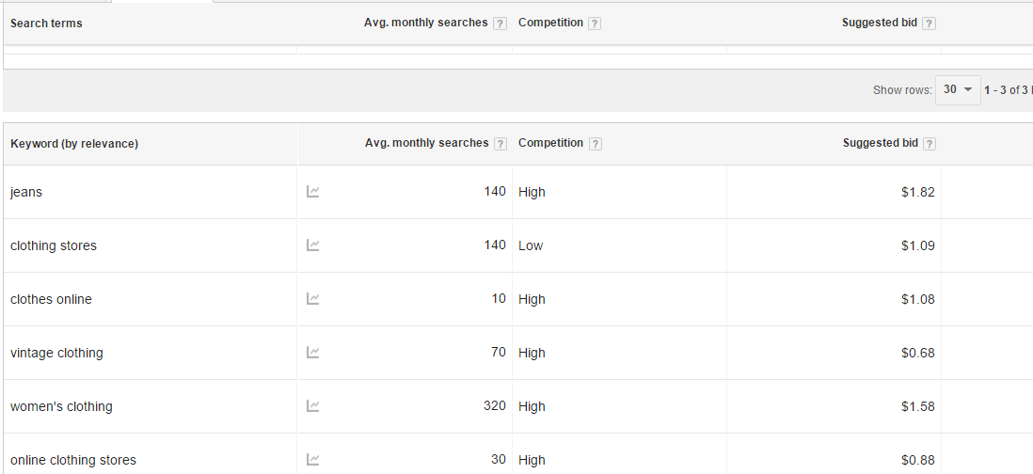Open trend chart icon for jeans

click(313, 192)
